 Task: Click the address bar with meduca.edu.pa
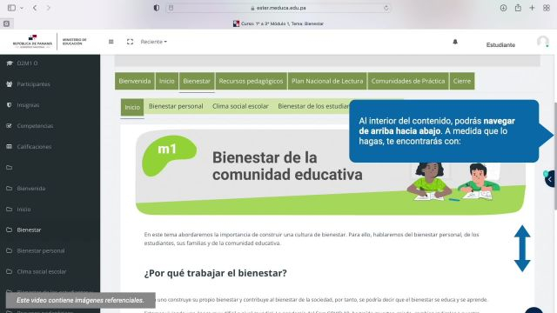pos(278,8)
